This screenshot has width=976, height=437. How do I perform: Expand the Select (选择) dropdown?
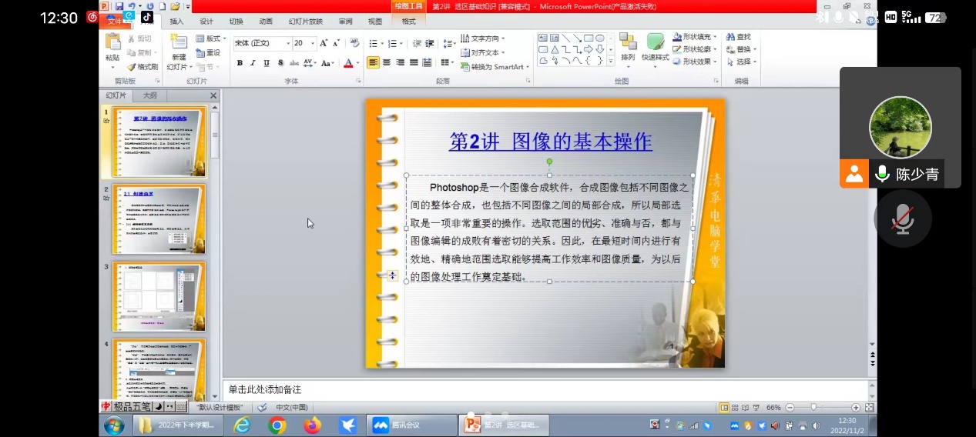pyautogui.click(x=742, y=62)
